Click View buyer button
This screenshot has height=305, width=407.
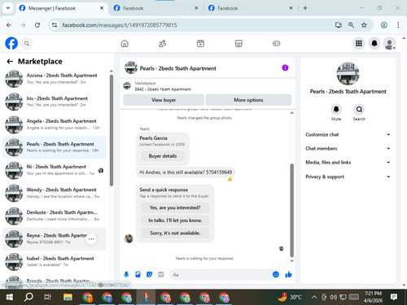tap(164, 100)
